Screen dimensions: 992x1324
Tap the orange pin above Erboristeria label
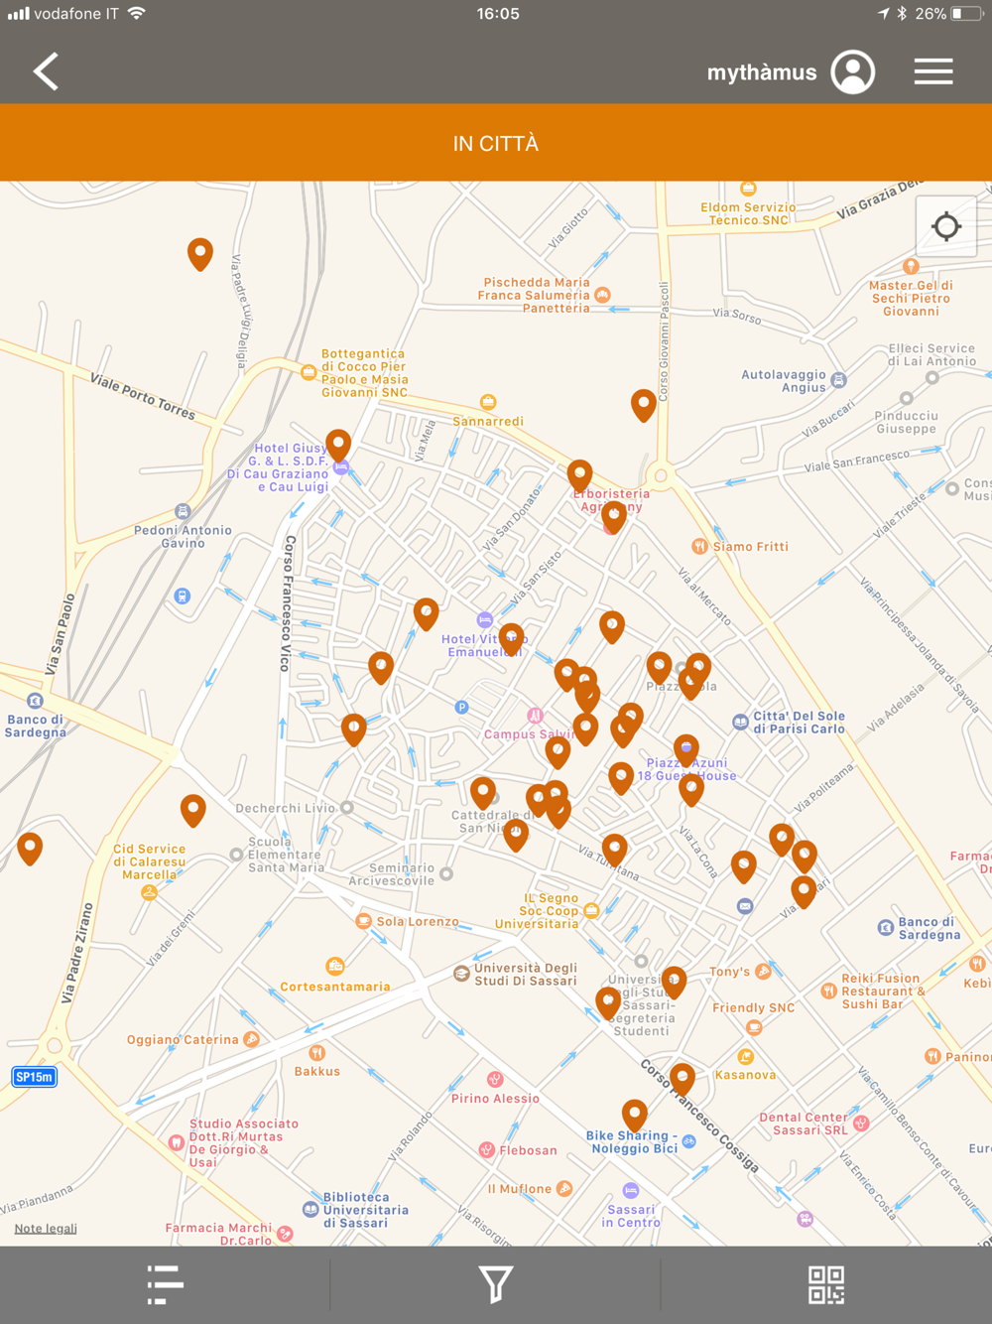580,476
